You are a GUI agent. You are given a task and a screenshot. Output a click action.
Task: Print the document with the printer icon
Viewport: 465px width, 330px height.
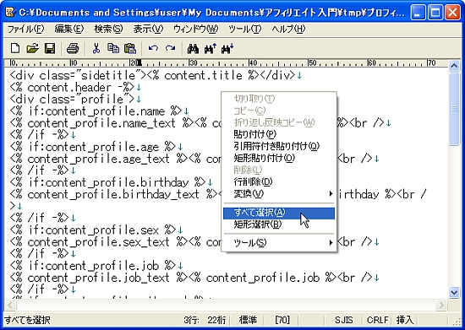point(73,48)
